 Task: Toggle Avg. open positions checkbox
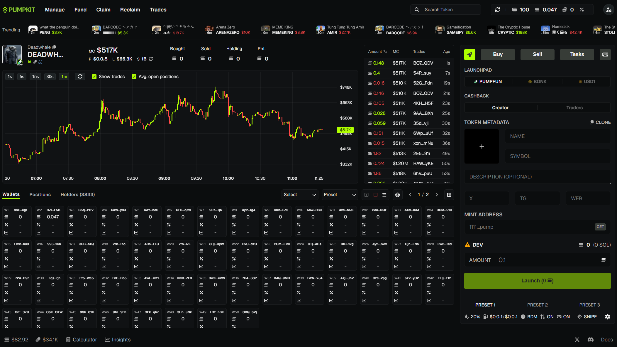point(134,77)
